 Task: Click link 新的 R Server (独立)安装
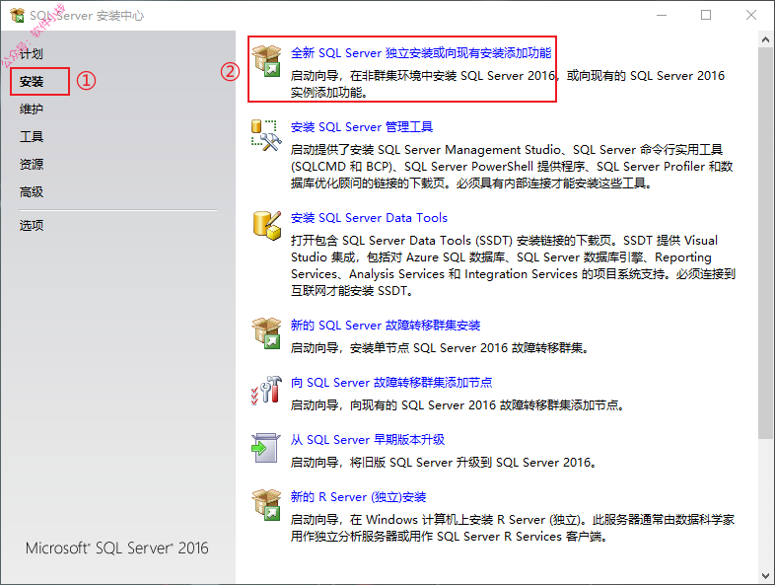(358, 497)
